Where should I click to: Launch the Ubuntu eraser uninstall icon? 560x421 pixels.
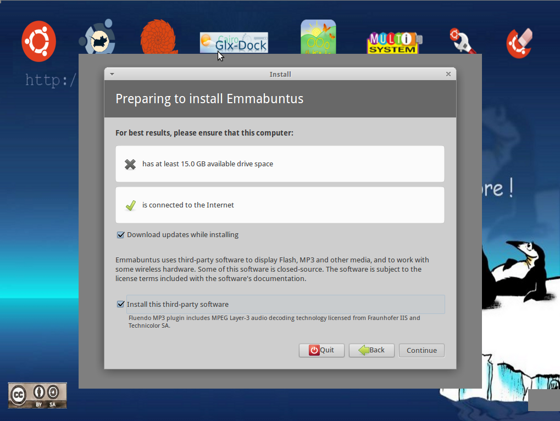point(520,43)
